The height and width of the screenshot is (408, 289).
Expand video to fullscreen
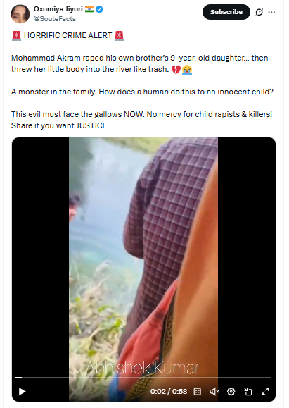[265, 391]
